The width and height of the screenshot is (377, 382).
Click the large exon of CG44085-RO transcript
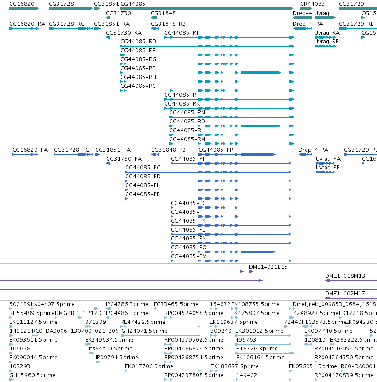pyautogui.click(x=261, y=126)
